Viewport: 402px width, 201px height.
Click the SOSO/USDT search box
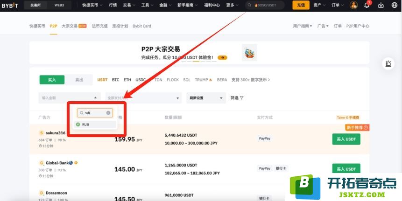[265, 5]
